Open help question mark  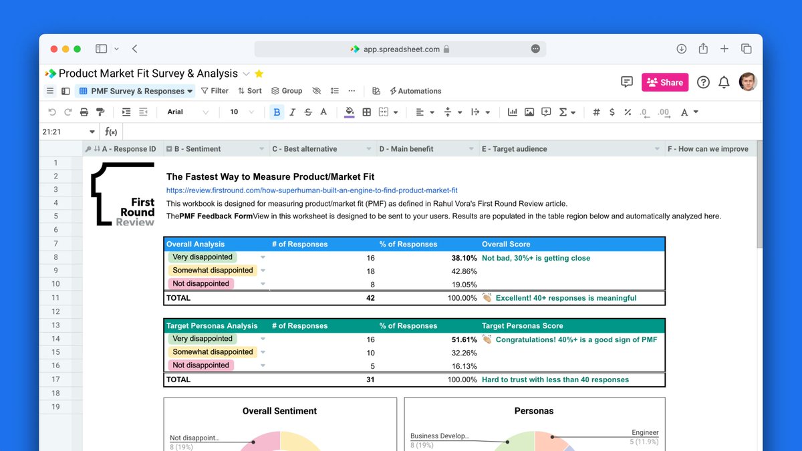(703, 82)
